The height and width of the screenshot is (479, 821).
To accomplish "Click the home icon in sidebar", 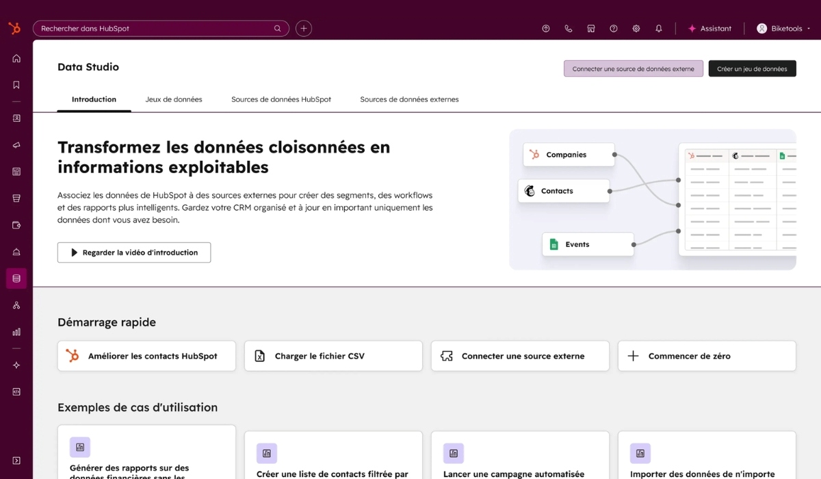I will (16, 58).
